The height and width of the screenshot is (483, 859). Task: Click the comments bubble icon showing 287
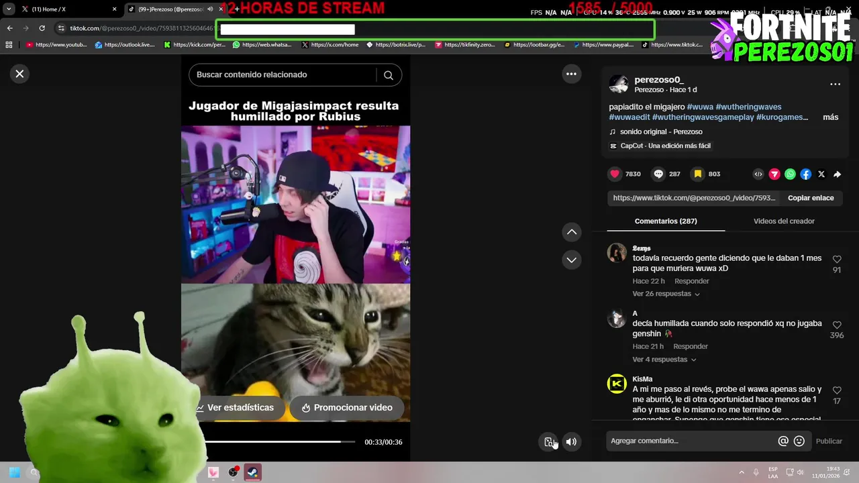coord(658,174)
